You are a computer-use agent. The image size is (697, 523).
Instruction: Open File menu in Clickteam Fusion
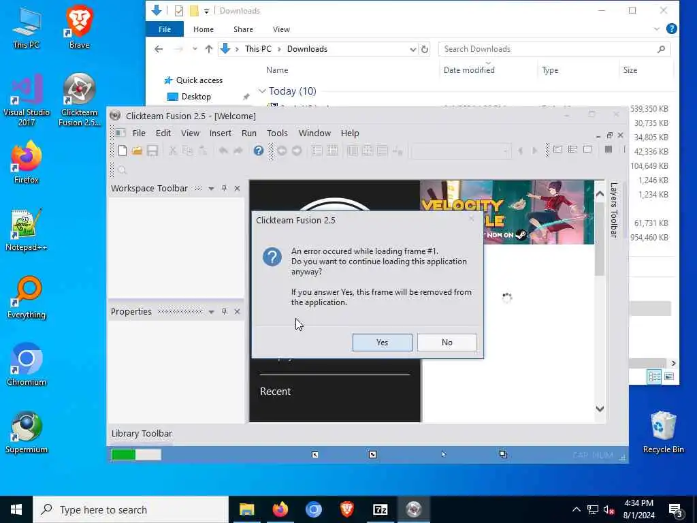[x=139, y=133]
